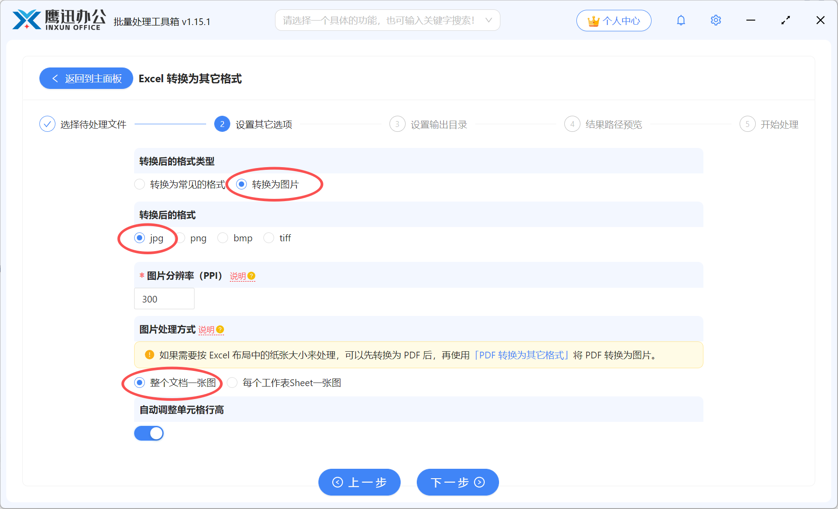Click the Excel 转换为其它格式 title

click(x=190, y=79)
